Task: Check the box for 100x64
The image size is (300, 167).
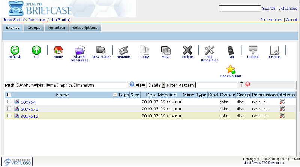Action: tap(9, 102)
